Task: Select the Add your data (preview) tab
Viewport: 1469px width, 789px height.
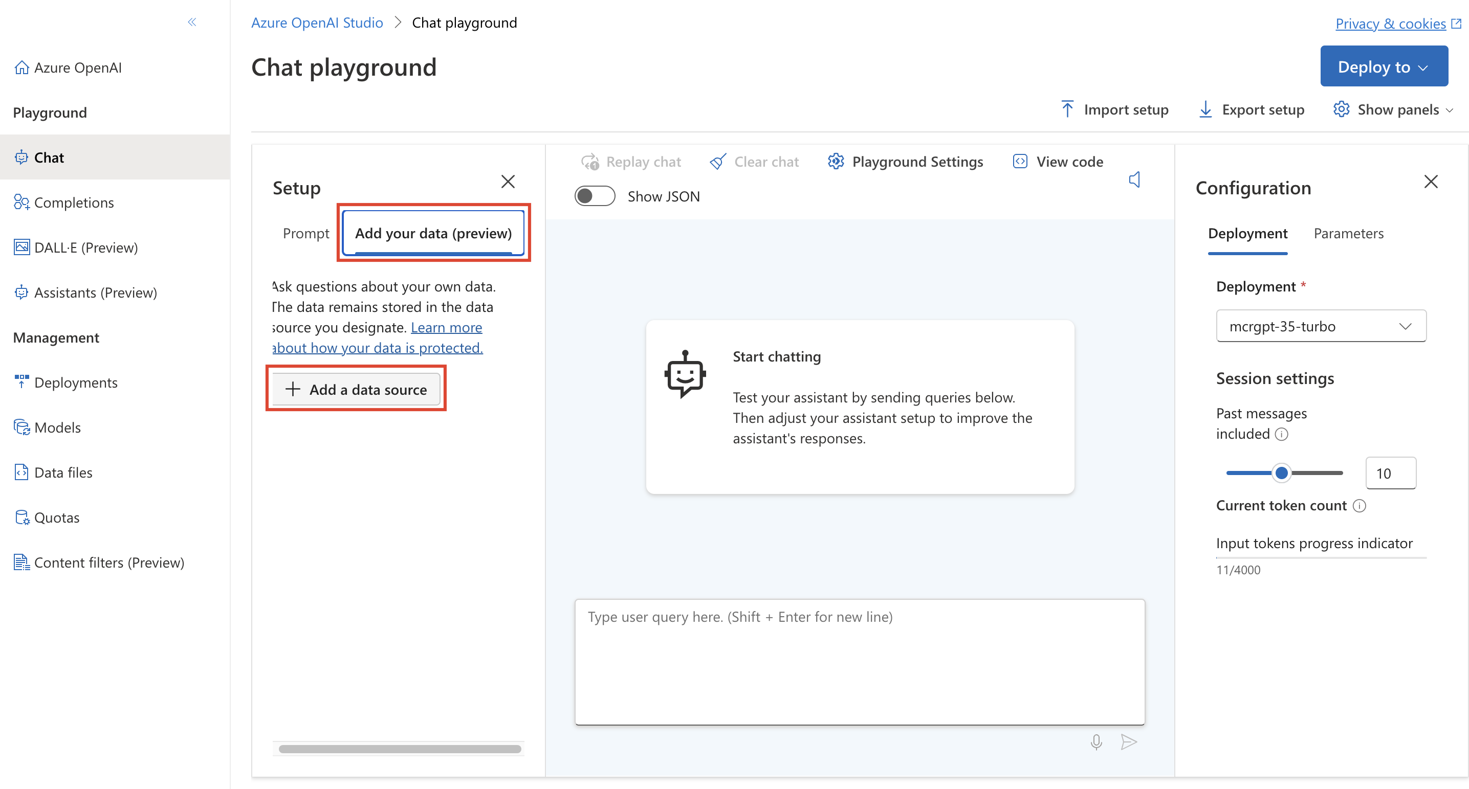Action: (x=433, y=233)
